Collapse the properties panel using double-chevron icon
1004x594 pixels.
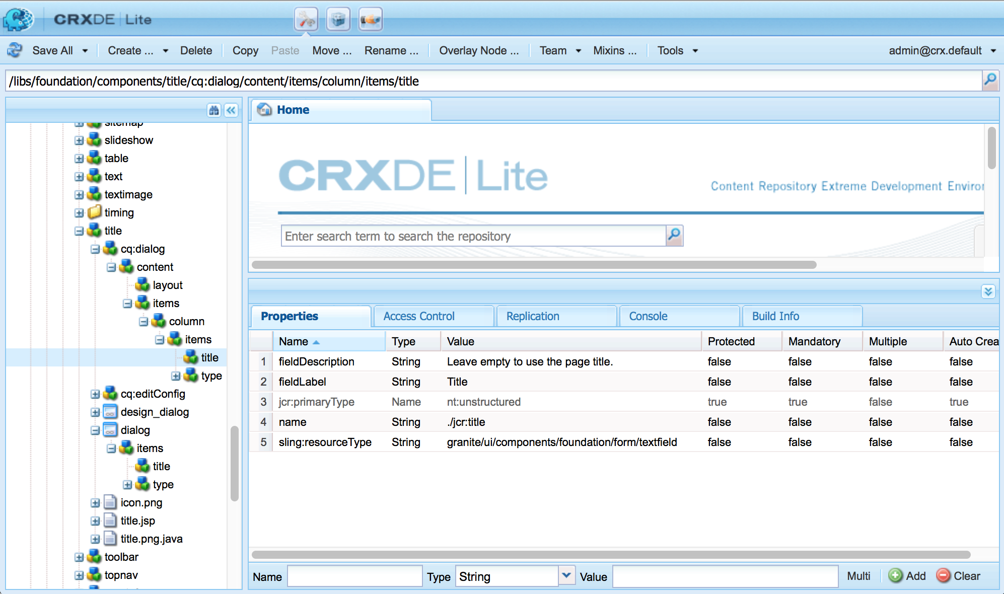(988, 291)
